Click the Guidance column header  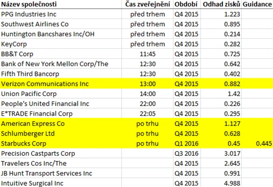[x=257, y=5]
